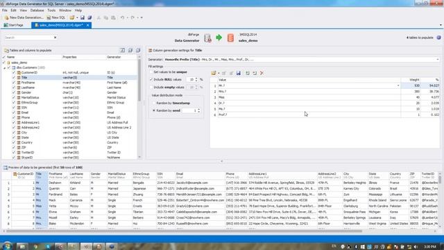The height and width of the screenshot is (250, 444).
Task: Click the round icon beside '4 tables to populate'
Action: 438,37
